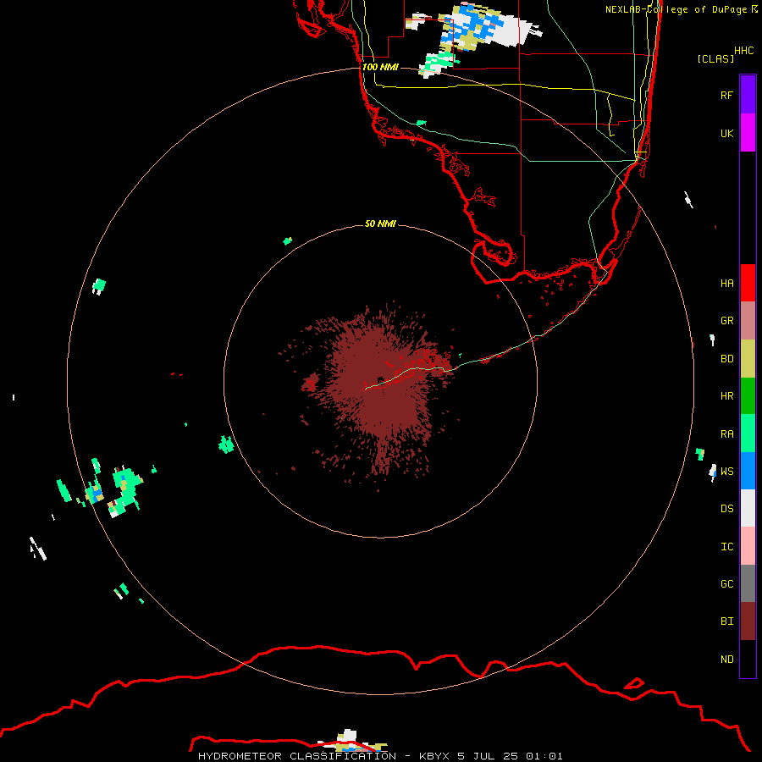
Task: Click the 'ND' legend label
Action: point(726,660)
